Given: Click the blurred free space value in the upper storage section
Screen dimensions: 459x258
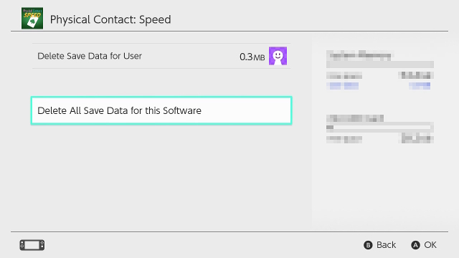Looking at the screenshot, I should [416, 75].
